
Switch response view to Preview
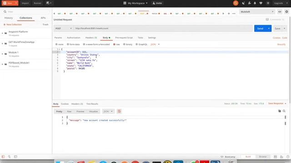[80, 111]
